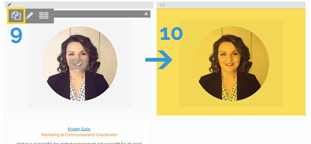This screenshot has height=144, width=311.
Task: Click the Marketing & Communications Coordinator title
Action: point(79,135)
